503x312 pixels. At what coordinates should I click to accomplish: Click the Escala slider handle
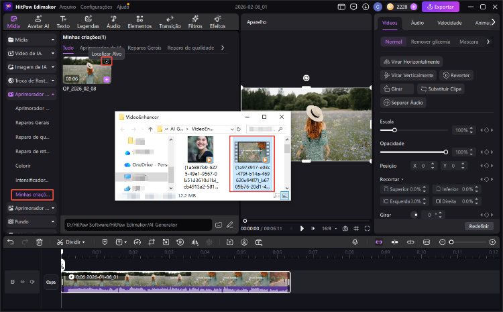(394, 130)
